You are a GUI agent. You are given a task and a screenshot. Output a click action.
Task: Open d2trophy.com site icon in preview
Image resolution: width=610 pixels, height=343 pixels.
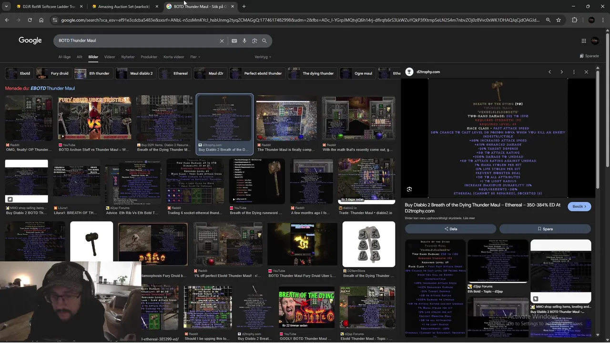(409, 72)
